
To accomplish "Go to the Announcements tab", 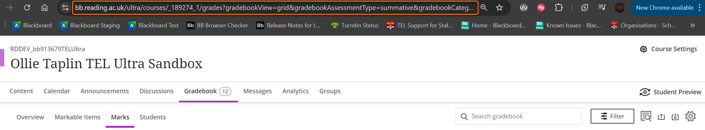I will [x=105, y=91].
